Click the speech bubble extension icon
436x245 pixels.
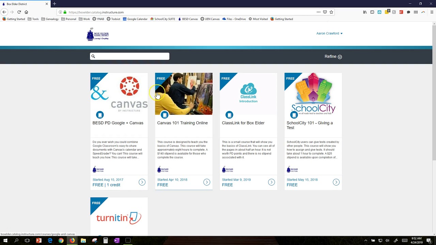(408, 12)
